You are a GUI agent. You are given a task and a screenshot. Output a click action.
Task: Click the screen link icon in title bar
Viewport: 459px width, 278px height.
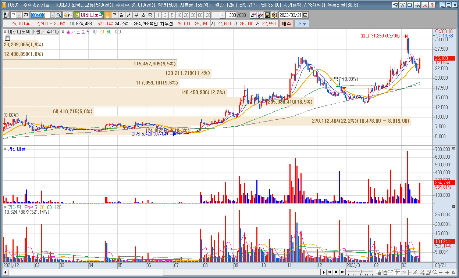395,5
